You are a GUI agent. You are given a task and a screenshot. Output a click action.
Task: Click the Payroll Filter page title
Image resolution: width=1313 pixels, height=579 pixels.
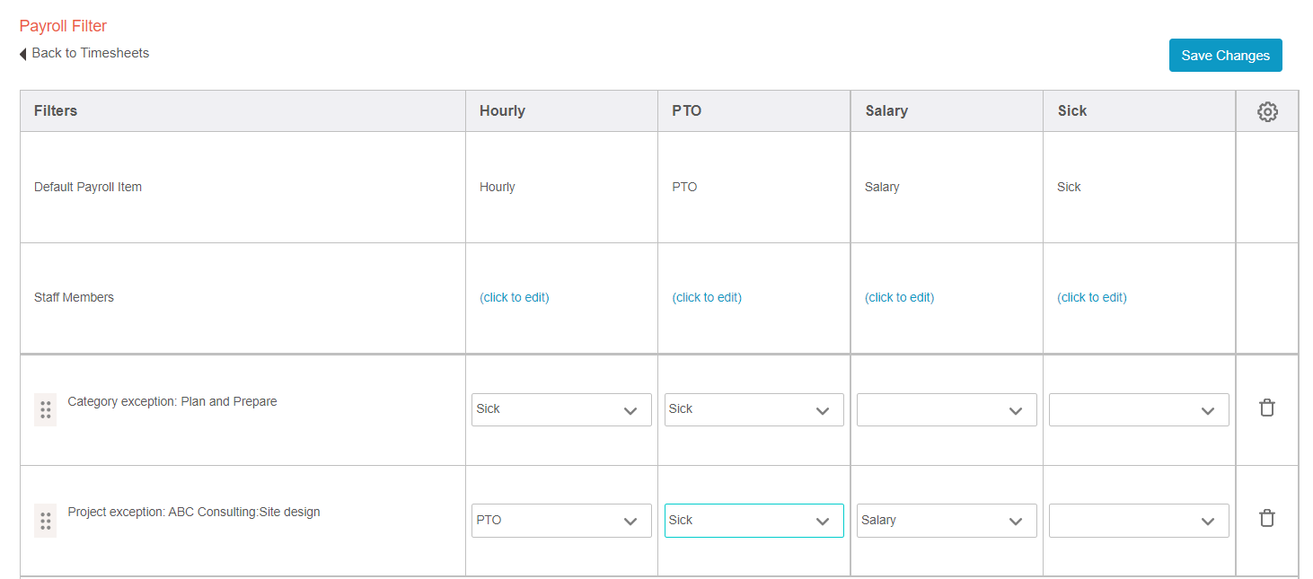click(63, 26)
